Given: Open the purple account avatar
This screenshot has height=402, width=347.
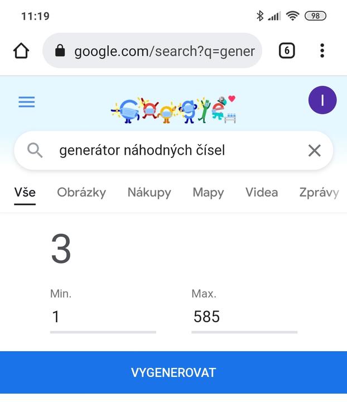Looking at the screenshot, I should click(322, 100).
